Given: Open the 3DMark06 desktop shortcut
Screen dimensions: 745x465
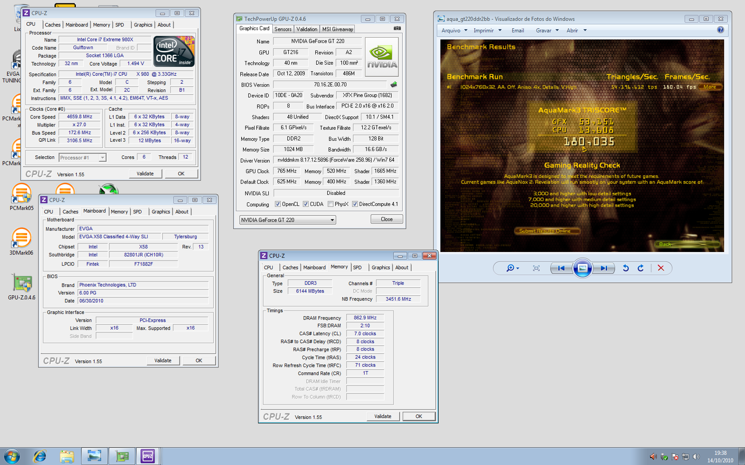Looking at the screenshot, I should [x=21, y=241].
